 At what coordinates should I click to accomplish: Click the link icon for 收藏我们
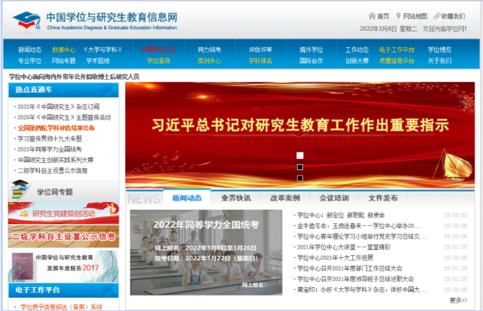[x=436, y=16]
